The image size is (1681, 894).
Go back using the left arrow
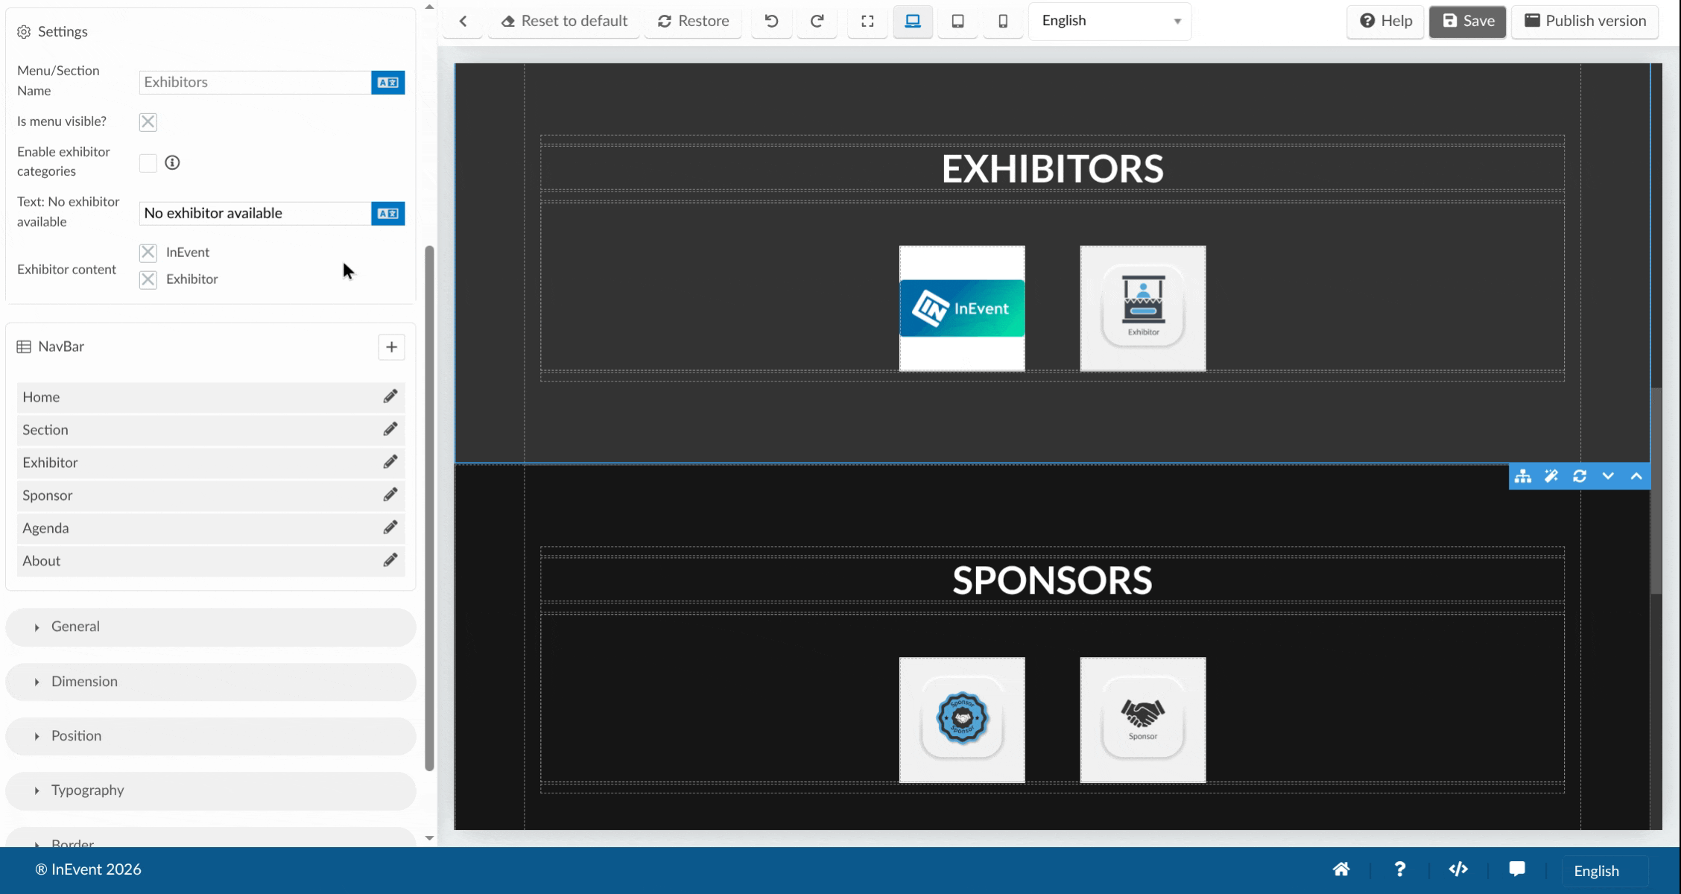[463, 21]
